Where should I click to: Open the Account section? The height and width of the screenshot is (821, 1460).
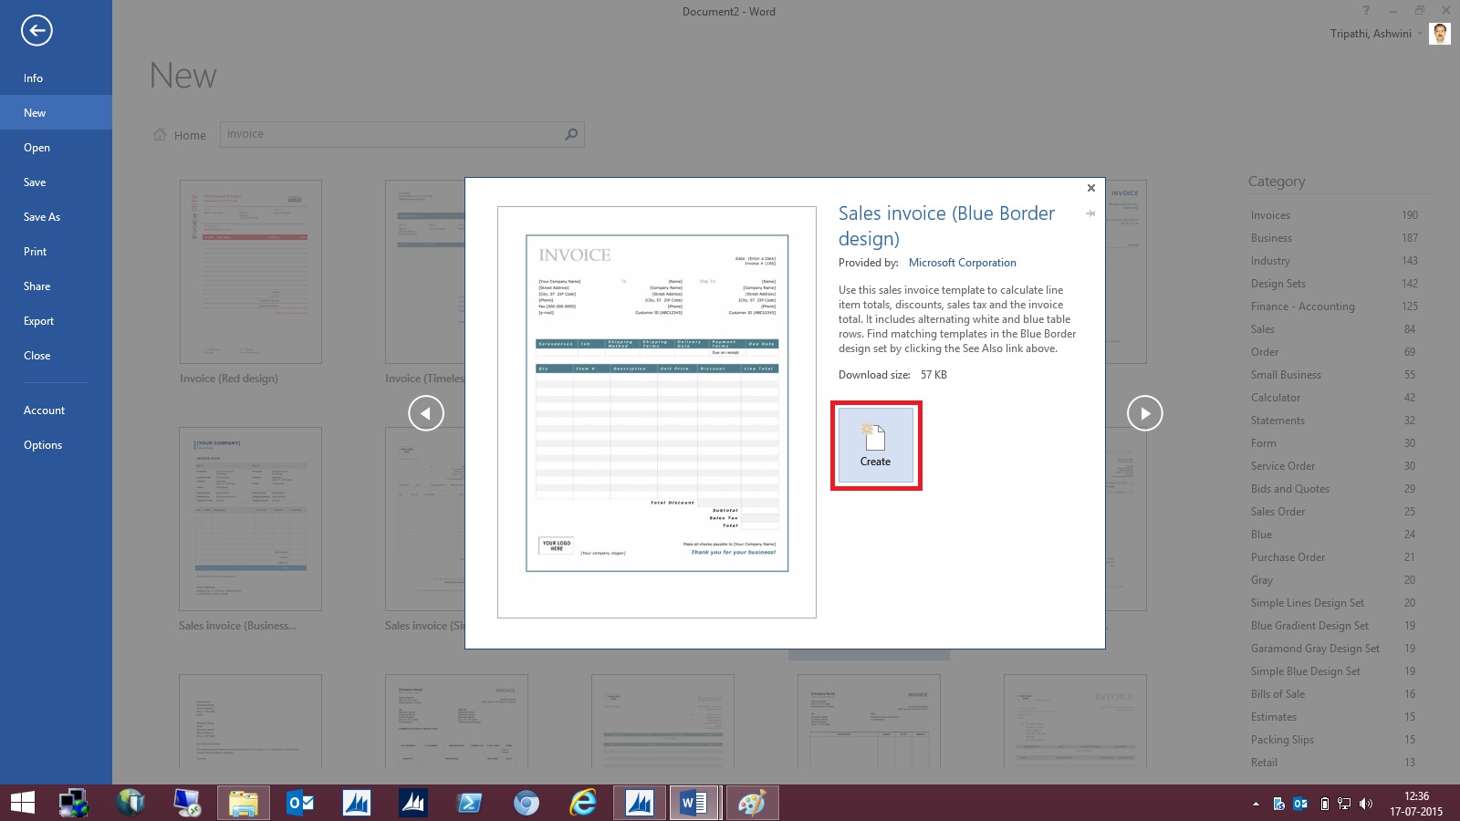coord(44,410)
